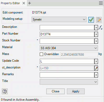The height and width of the screenshot is (102, 104).
Task: Click the 'Material' label
Action: 7,47
